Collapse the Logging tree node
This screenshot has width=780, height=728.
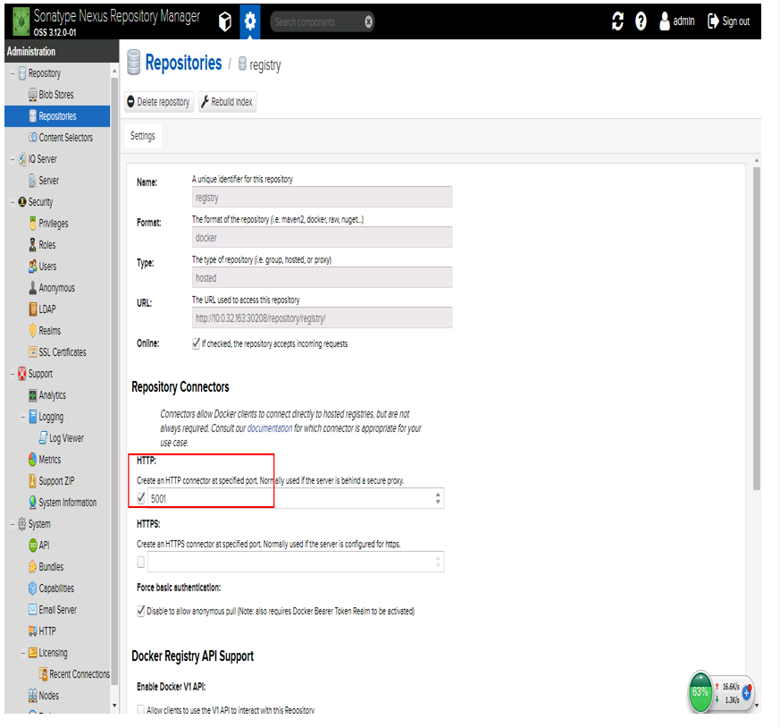(x=23, y=417)
